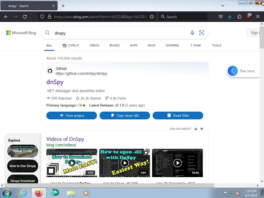Click the View project button
This screenshot has height=198, width=264.
coord(72,115)
